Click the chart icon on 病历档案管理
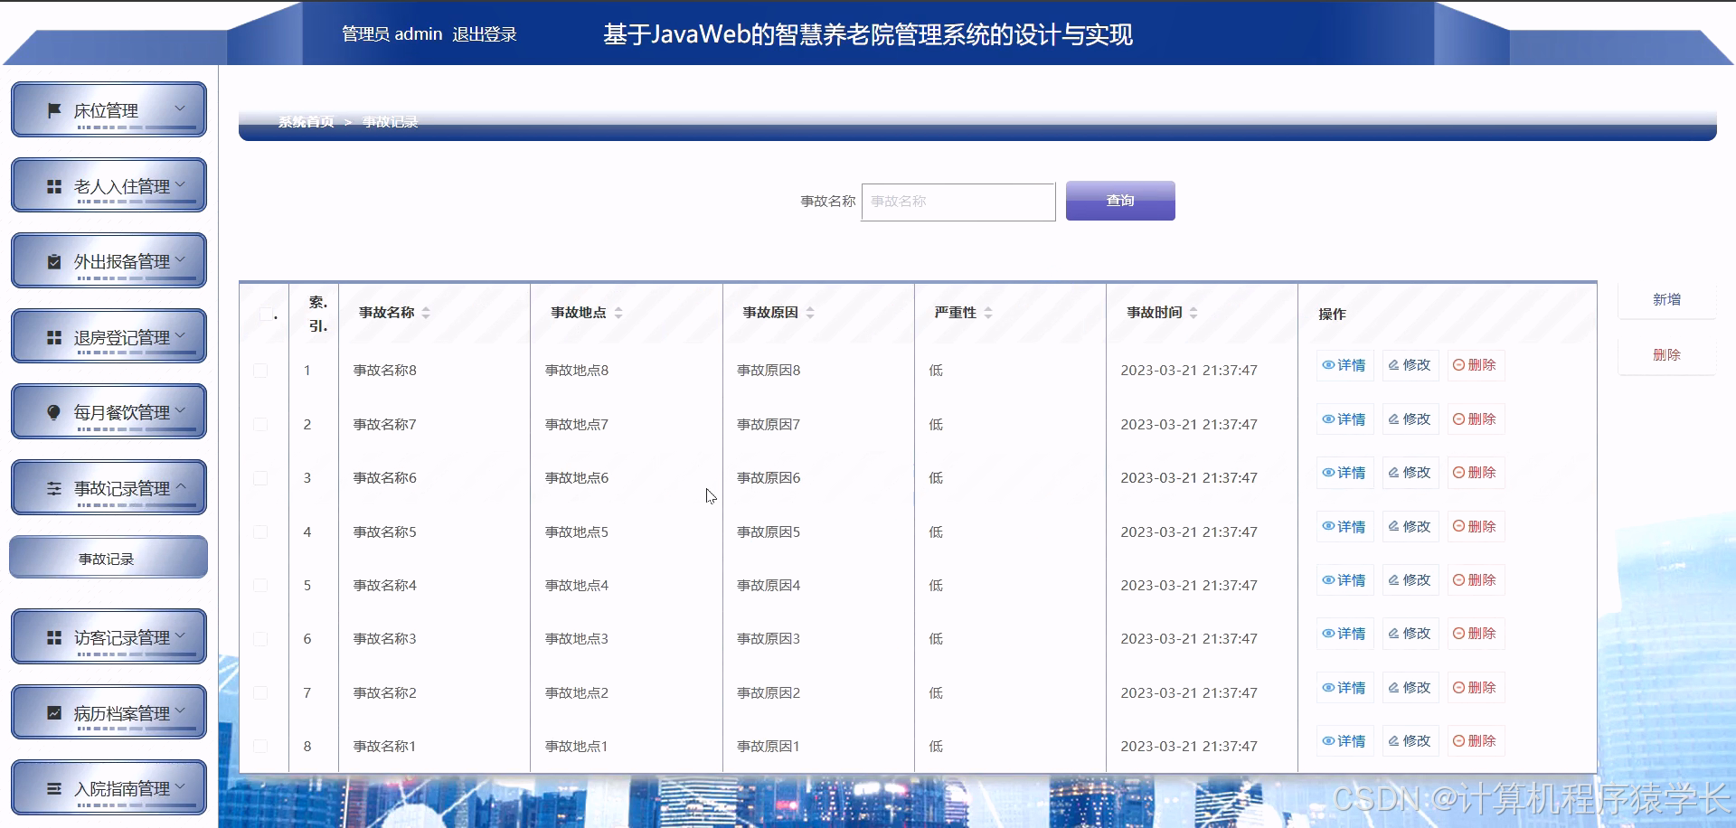 (52, 711)
